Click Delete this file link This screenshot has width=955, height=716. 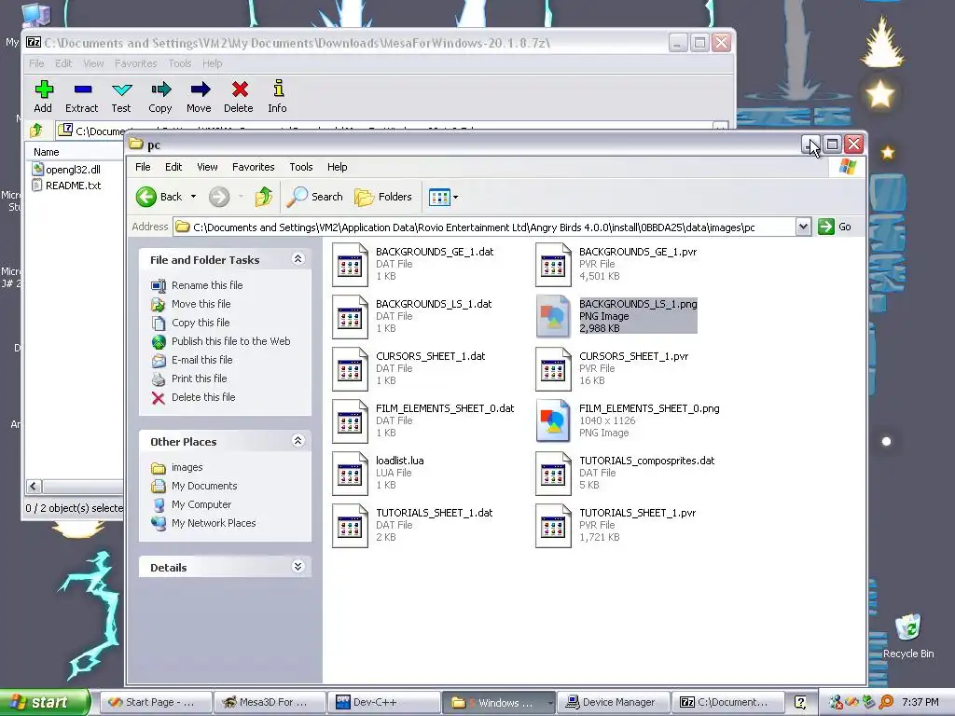pos(203,397)
